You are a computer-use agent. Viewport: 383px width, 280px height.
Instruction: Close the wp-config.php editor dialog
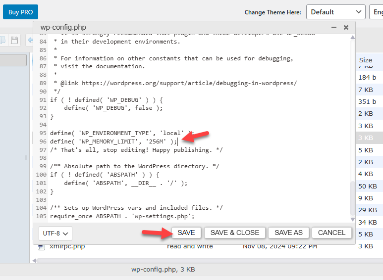[x=346, y=27]
